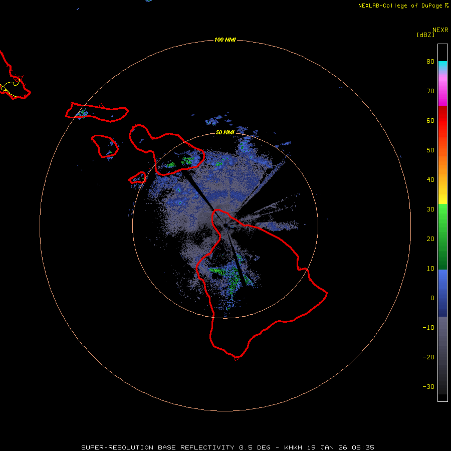This screenshot has height=451, width=451.
Task: Select the -10 value on the dBZ scale
Action: point(428,328)
